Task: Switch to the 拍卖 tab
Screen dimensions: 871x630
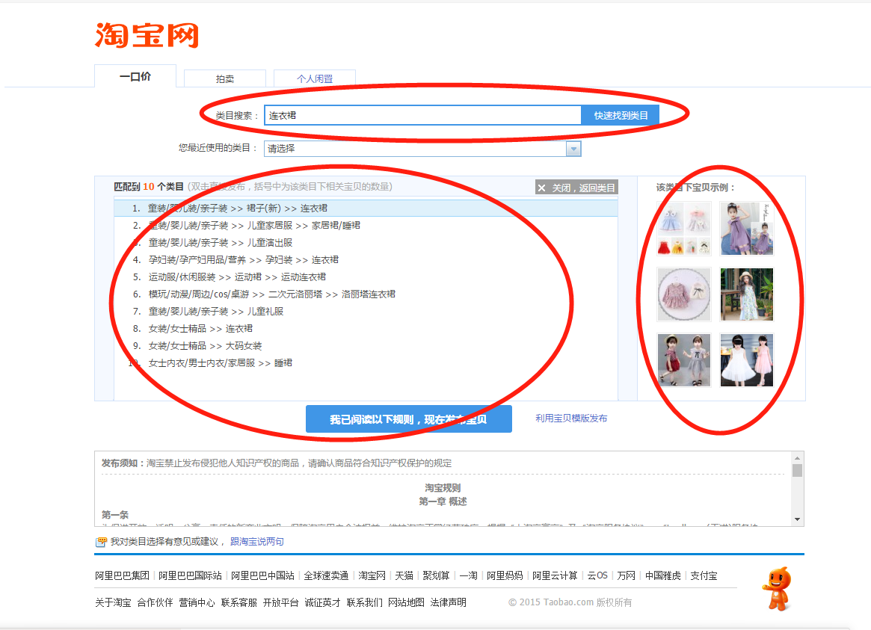Action: coord(224,78)
